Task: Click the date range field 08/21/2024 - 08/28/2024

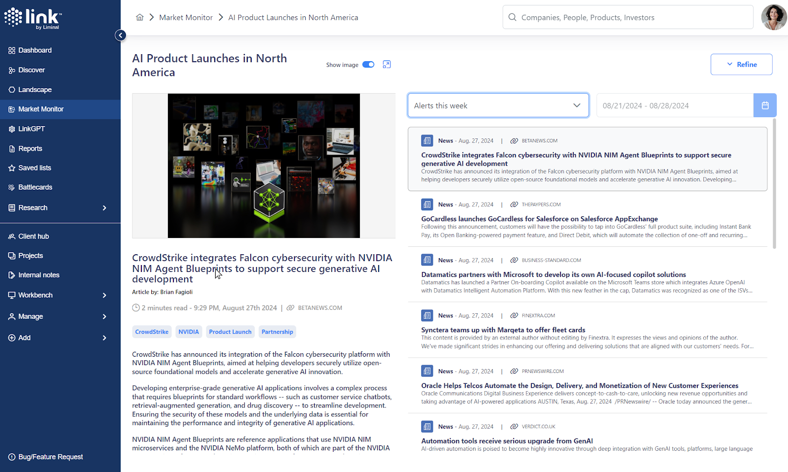Action: click(x=675, y=105)
